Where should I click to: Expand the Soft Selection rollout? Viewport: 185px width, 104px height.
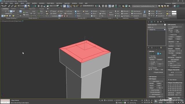point(153,77)
